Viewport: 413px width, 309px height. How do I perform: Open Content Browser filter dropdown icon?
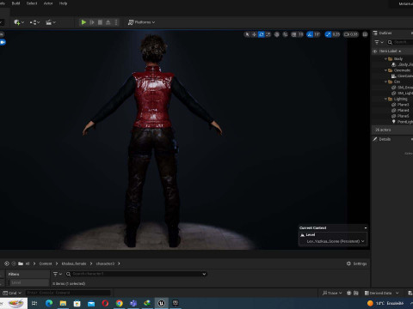point(58,274)
